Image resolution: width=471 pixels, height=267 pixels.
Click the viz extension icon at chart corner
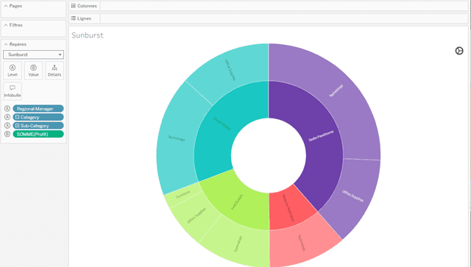pyautogui.click(x=459, y=51)
